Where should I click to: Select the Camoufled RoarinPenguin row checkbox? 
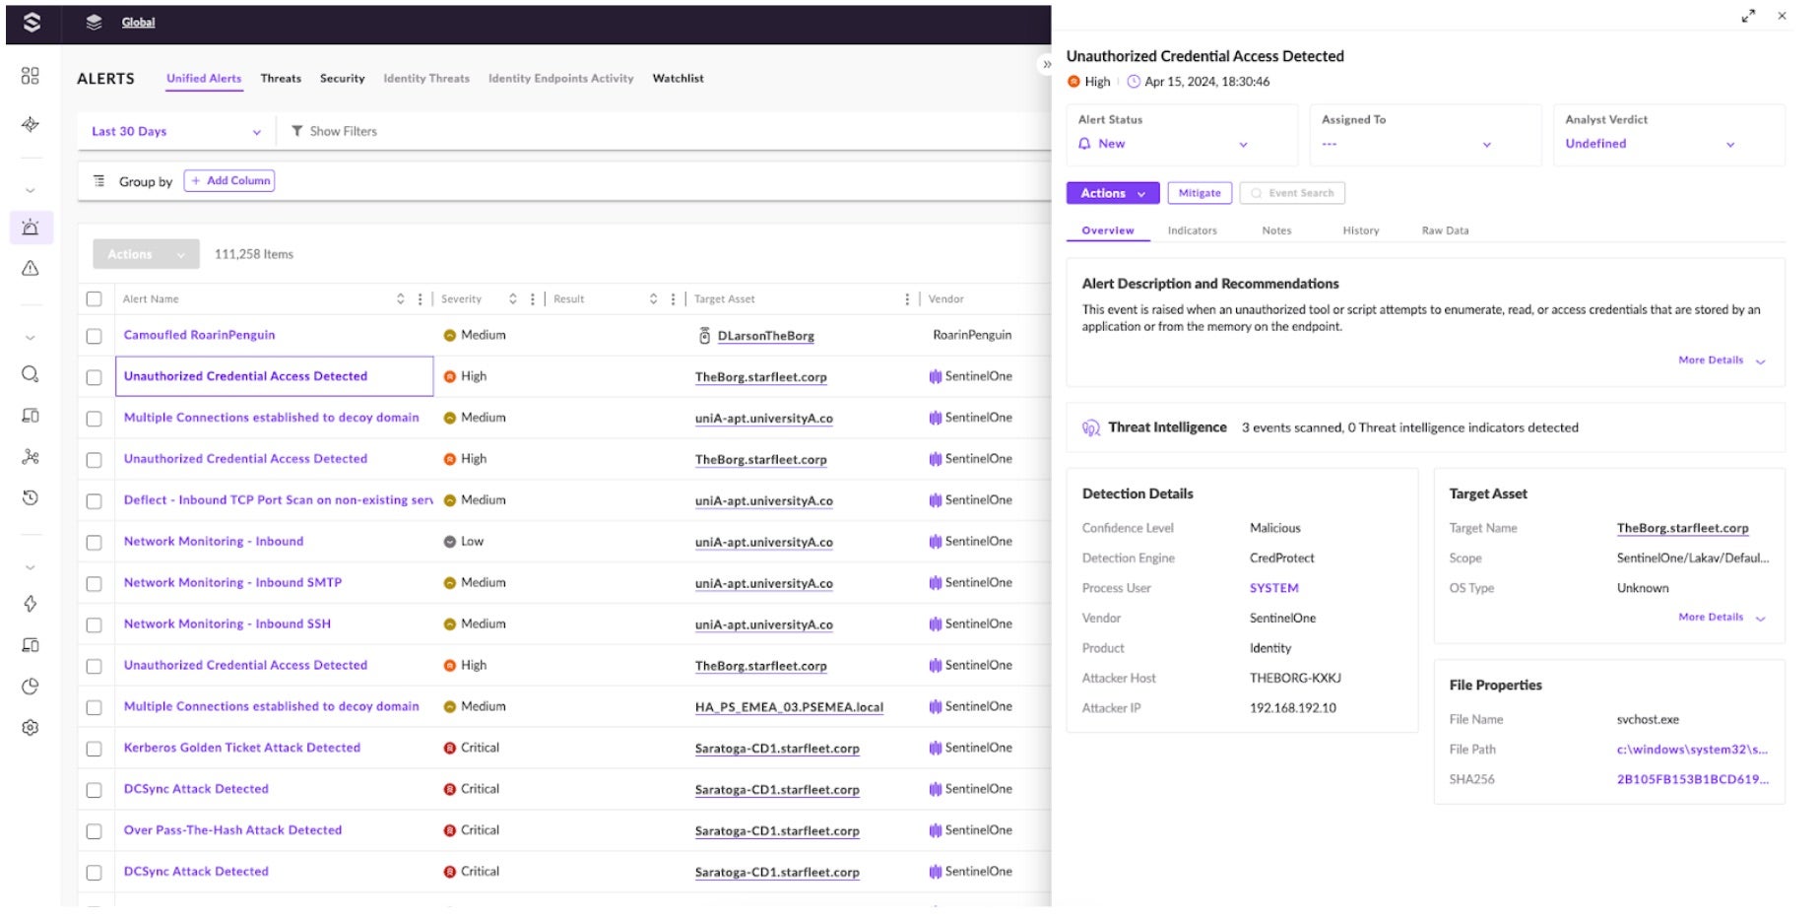click(x=94, y=336)
